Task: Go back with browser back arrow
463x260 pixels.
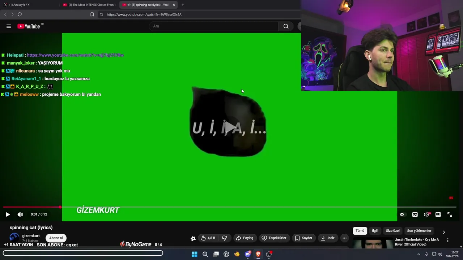Action: click(5, 14)
